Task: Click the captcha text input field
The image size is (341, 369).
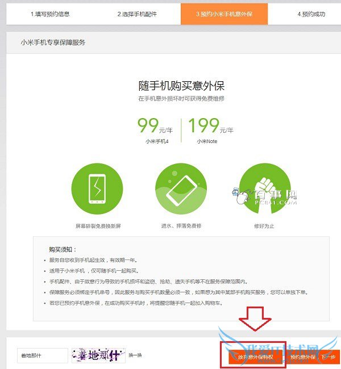Action: 43,355
